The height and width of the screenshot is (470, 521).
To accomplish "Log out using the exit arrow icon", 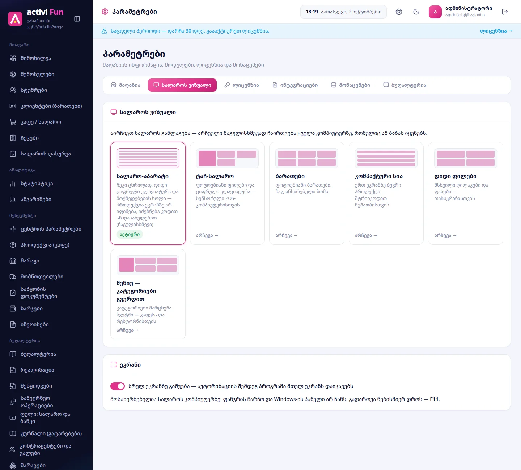I will 505,12.
